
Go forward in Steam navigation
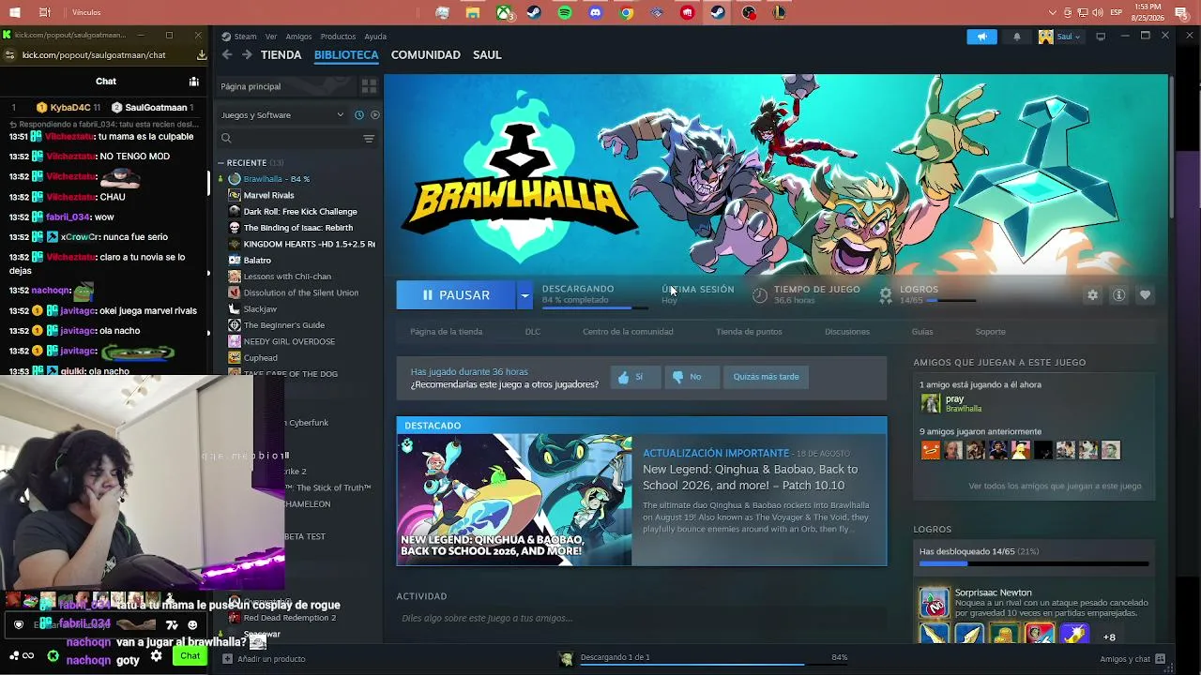247,55
